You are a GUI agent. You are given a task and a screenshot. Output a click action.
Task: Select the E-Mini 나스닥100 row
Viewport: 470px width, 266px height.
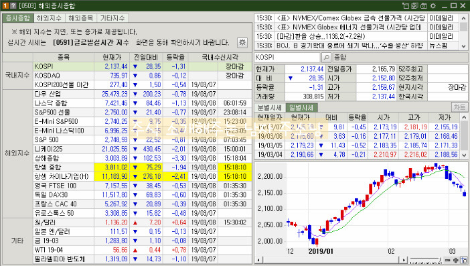(143, 131)
